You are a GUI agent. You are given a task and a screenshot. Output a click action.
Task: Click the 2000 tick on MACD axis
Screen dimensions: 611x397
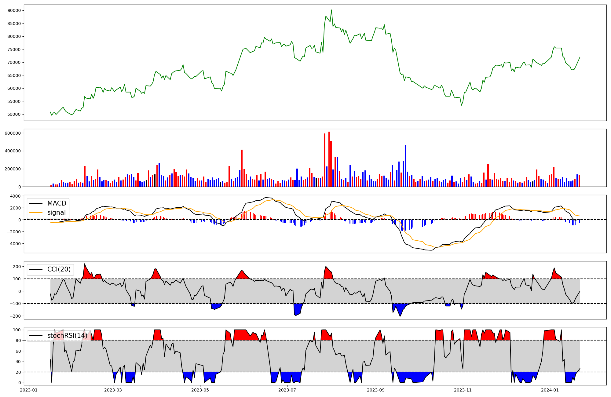[x=15, y=208]
